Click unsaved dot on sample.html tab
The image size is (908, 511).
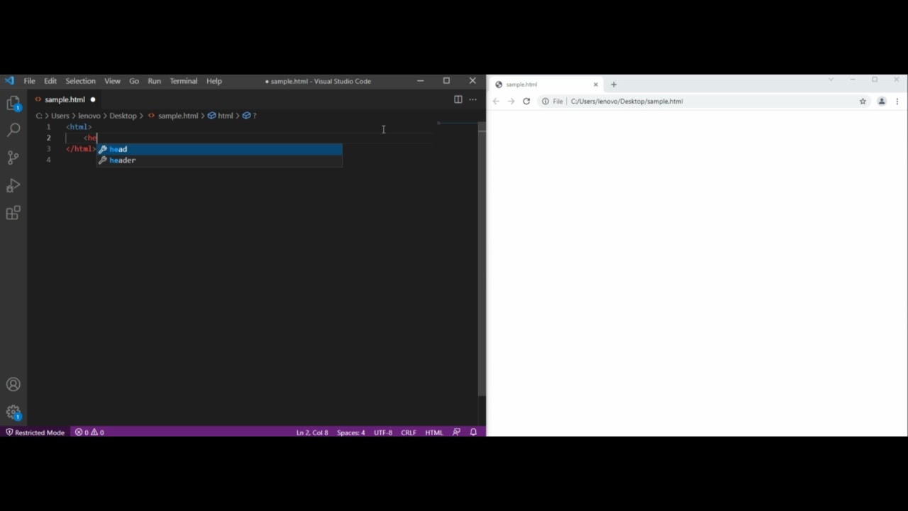[93, 99]
